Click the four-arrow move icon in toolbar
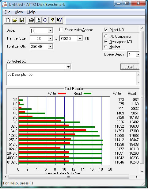Screen dimensions: 148x189 tap(45, 20)
